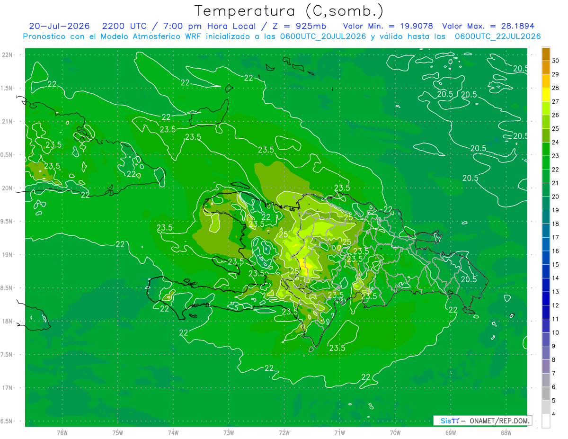Click the lime legend swatch between 26 and 27
This screenshot has height=439, width=568.
coord(546,108)
